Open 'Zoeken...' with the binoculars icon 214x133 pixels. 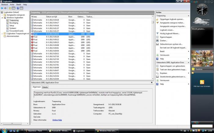pyautogui.click(x=164, y=40)
